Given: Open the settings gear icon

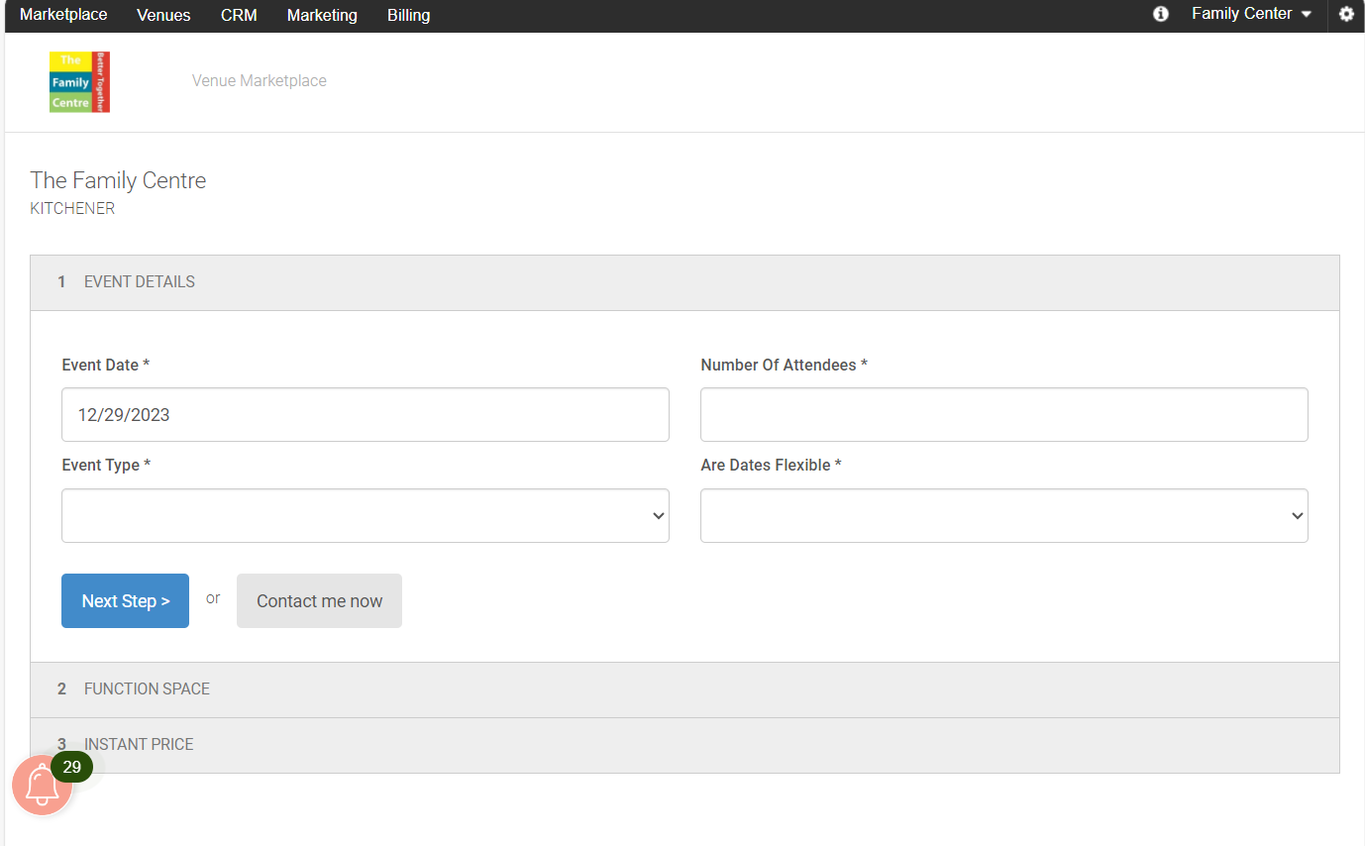Looking at the screenshot, I should (x=1346, y=14).
